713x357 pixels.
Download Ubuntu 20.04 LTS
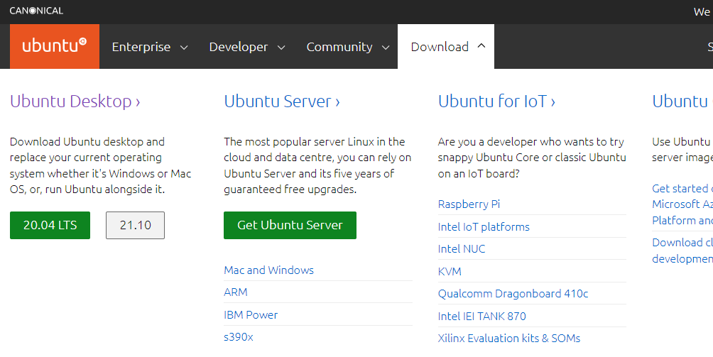[50, 225]
